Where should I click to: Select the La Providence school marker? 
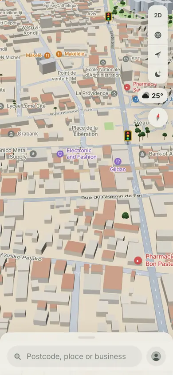point(114,93)
